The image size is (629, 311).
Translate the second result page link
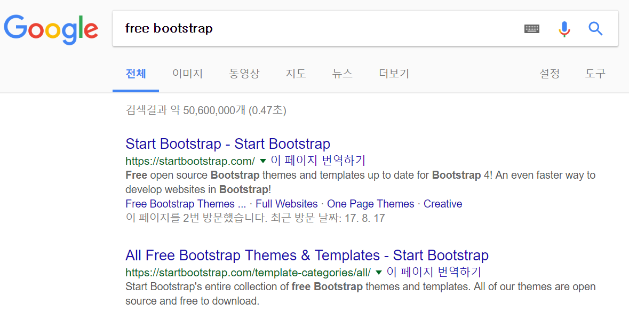coord(434,272)
